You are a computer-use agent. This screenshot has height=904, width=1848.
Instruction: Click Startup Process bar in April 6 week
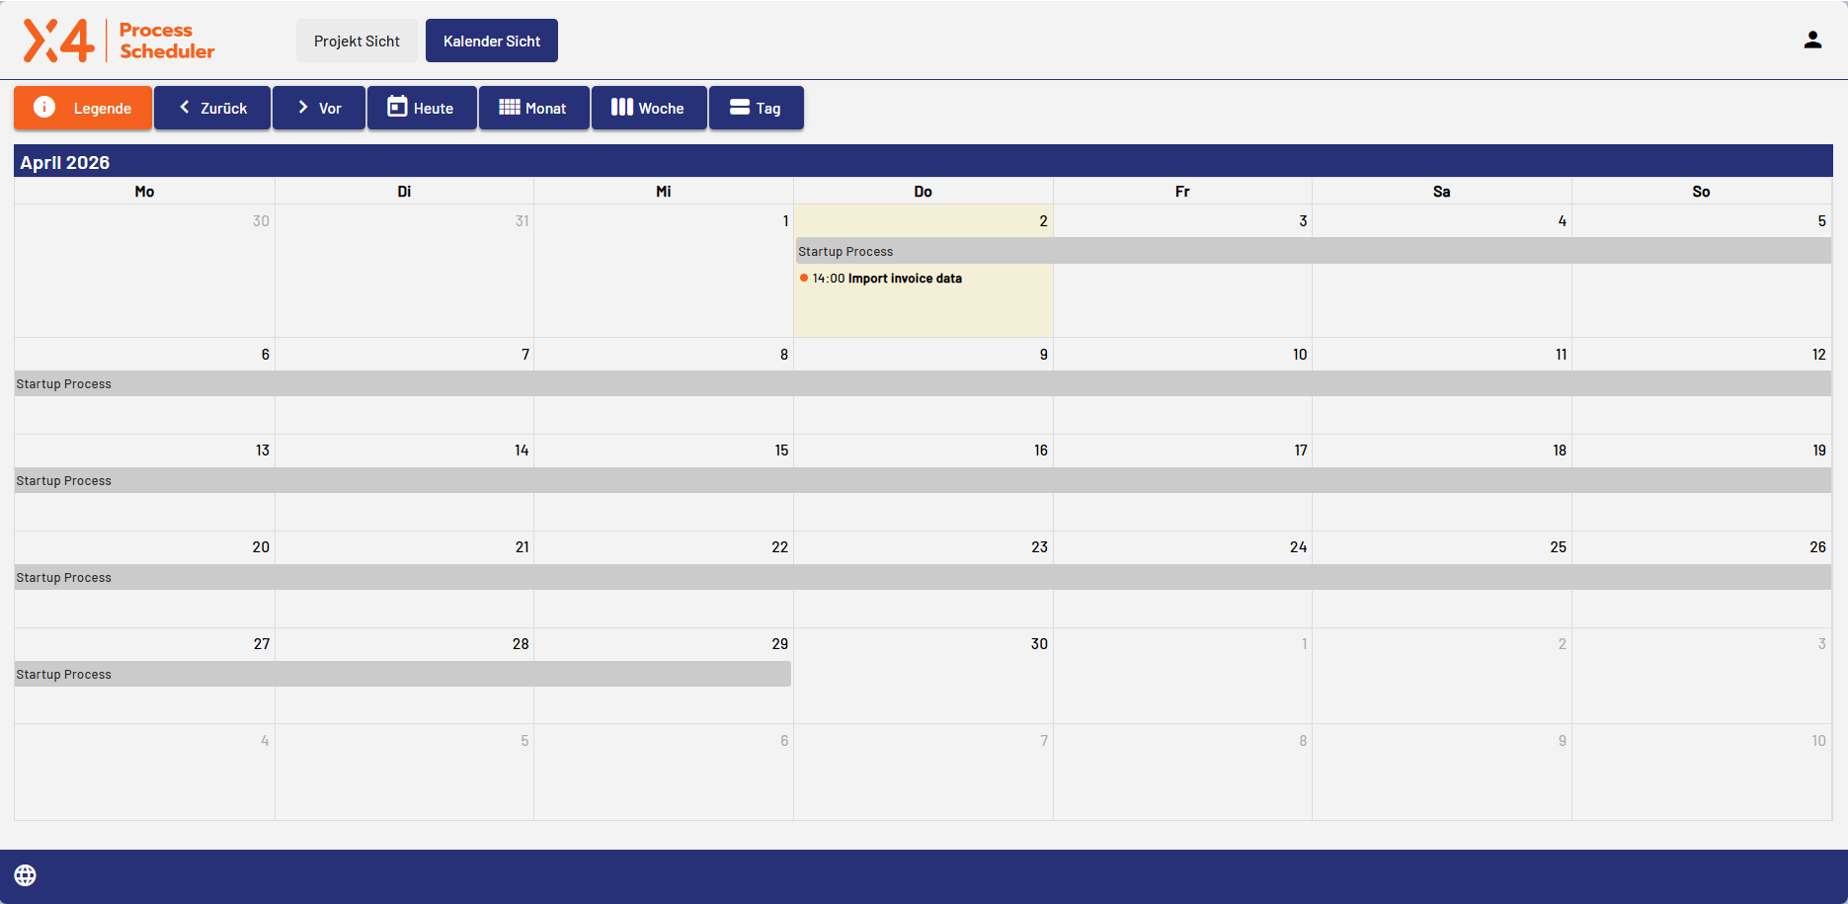(x=923, y=383)
